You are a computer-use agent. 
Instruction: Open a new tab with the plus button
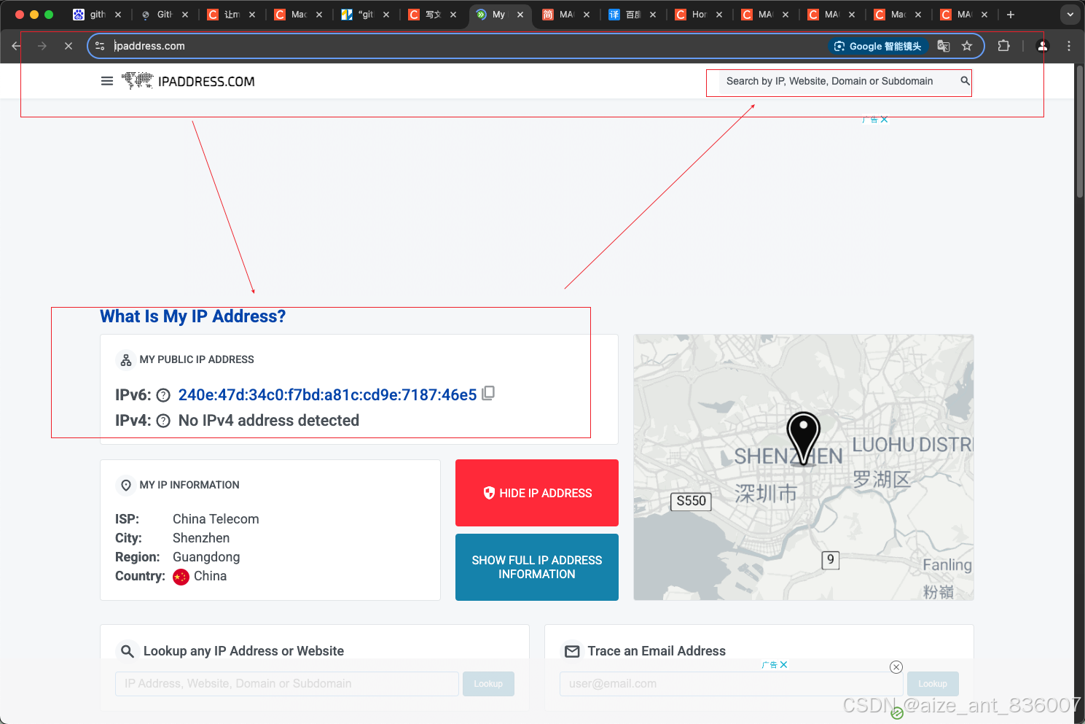tap(1011, 15)
